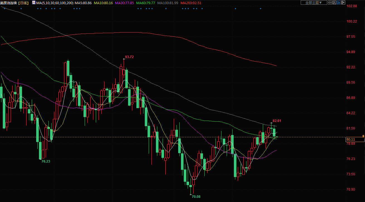
Task: Click the jump-to-start chart range icon
Action: coord(334,3)
